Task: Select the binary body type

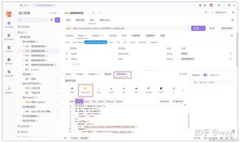Action: click(x=132, y=42)
